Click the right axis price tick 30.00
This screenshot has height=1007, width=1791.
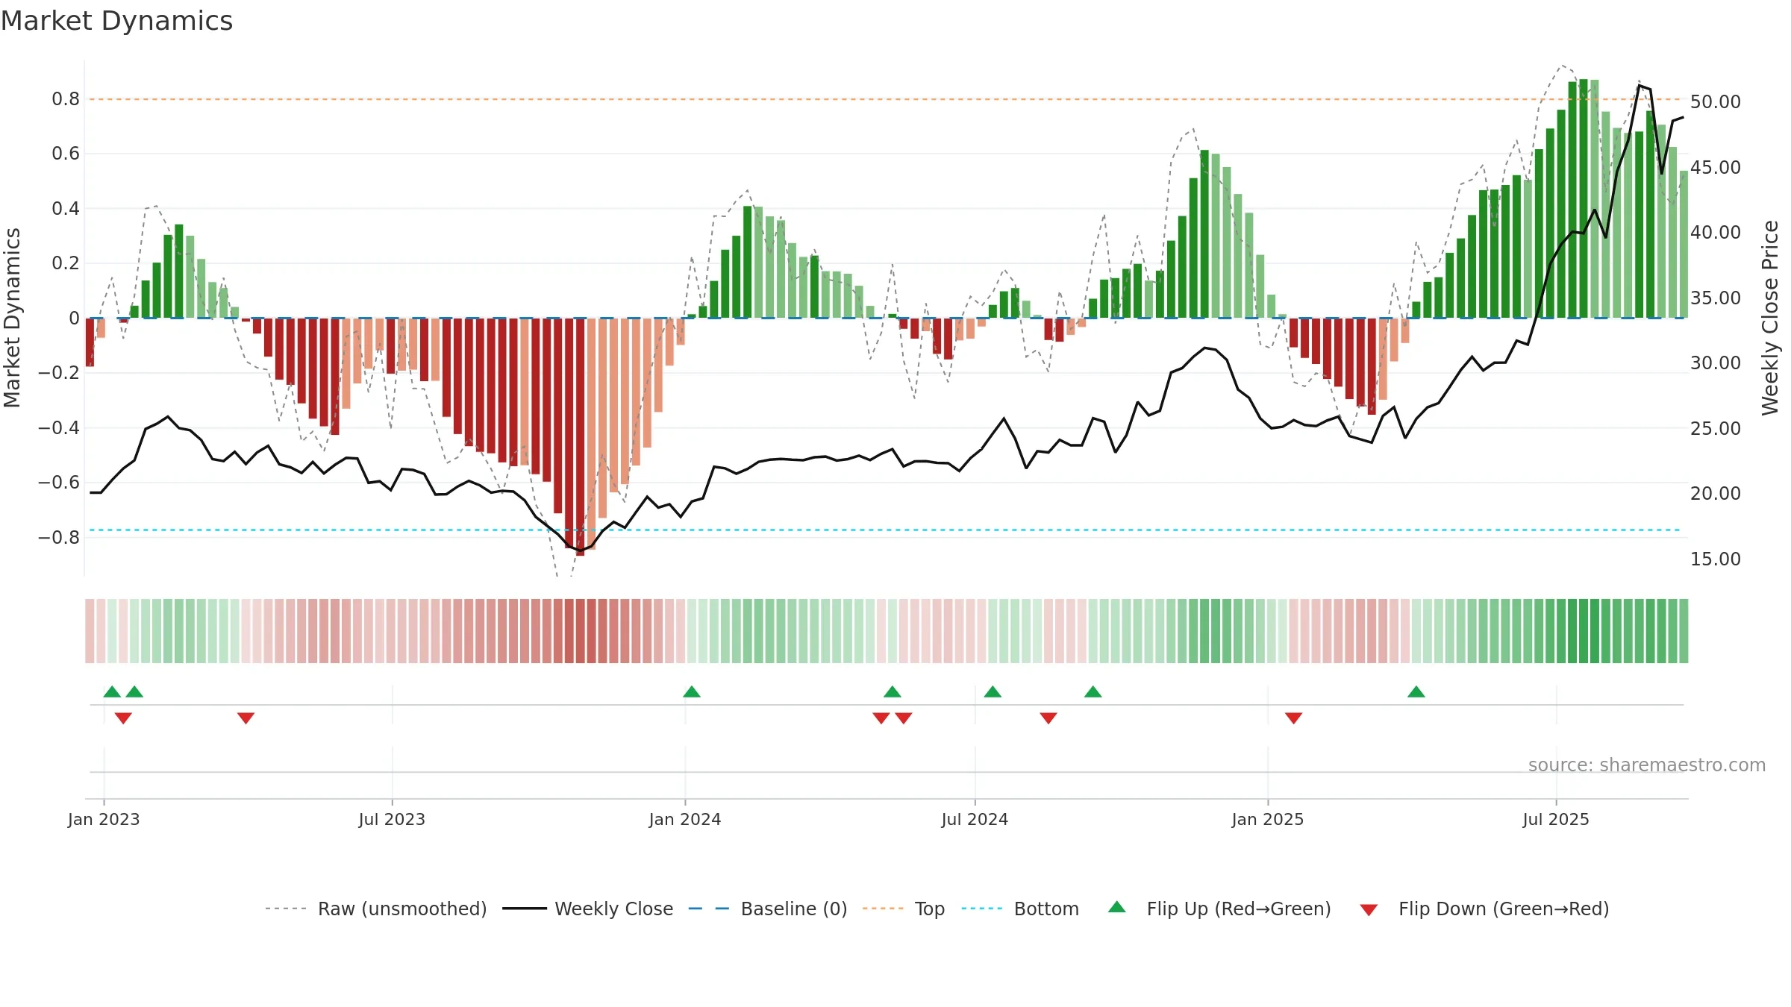coord(1716,363)
